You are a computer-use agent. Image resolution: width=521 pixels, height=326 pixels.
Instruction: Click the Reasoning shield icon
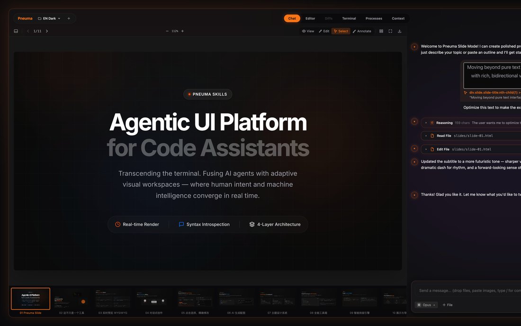pos(432,123)
